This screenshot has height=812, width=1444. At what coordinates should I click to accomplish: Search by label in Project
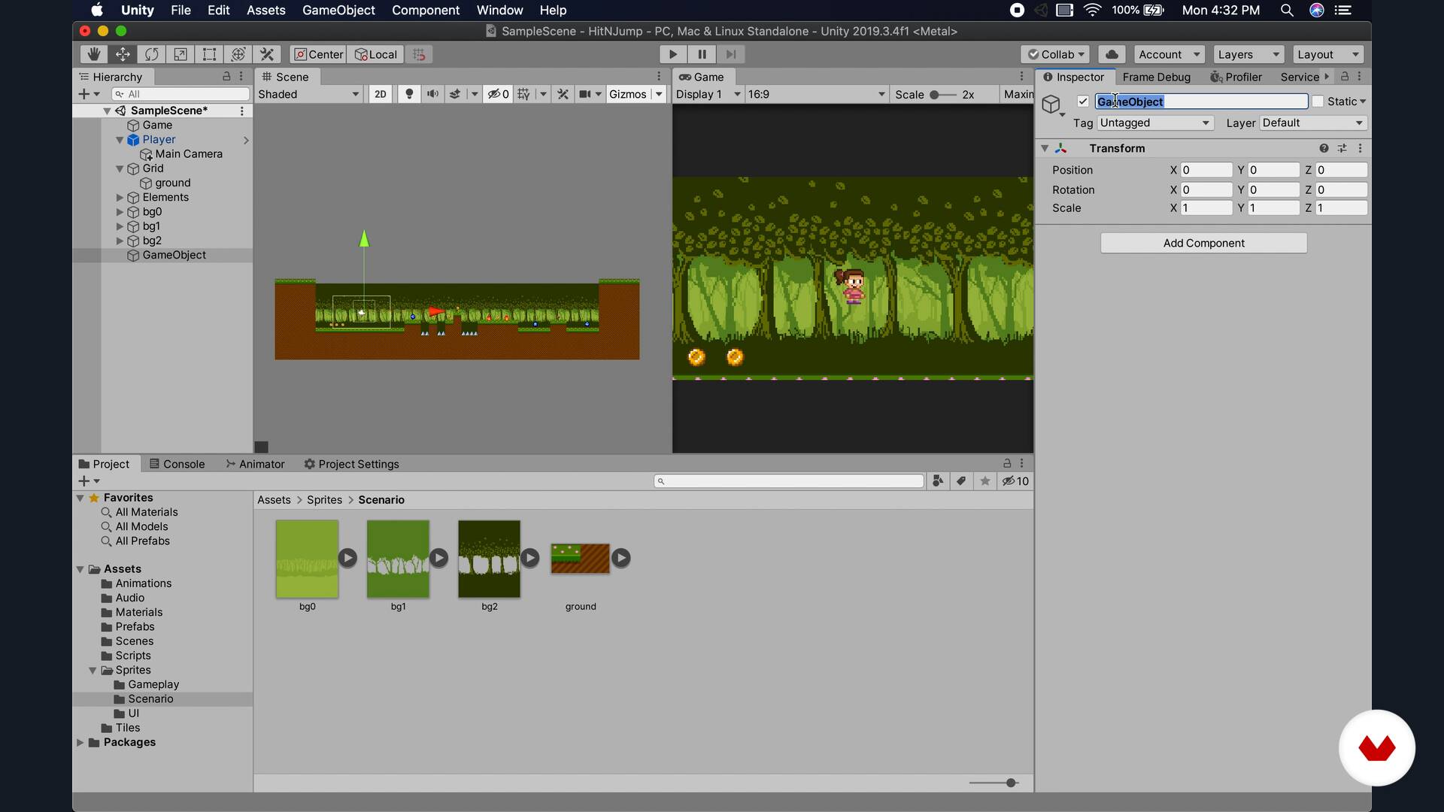click(961, 481)
